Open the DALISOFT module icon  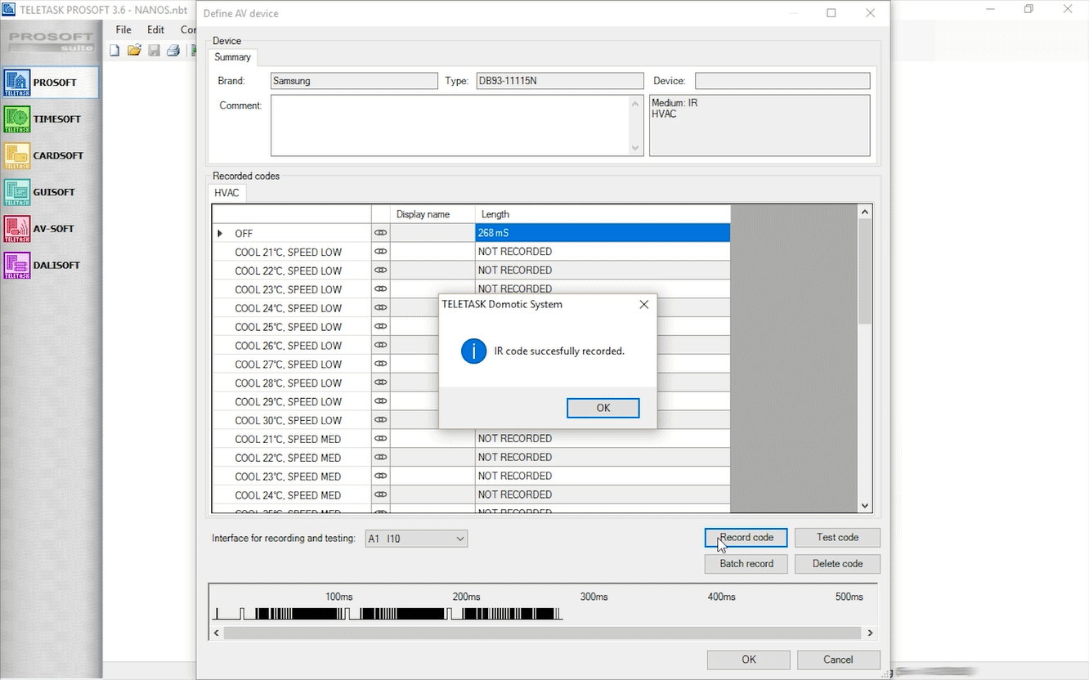click(x=17, y=266)
